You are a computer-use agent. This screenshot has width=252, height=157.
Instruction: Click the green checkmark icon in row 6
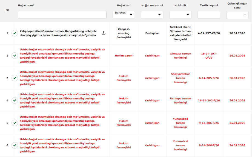tap(15, 145)
